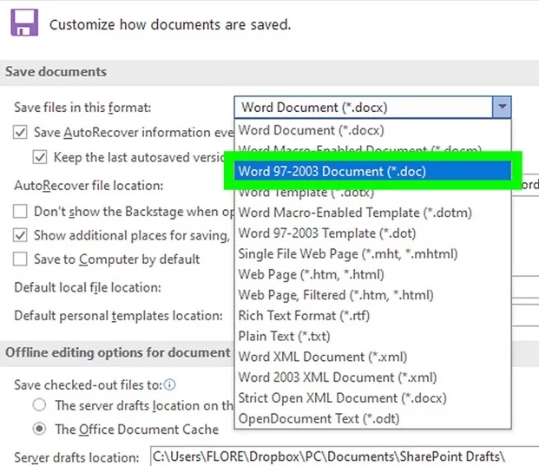Click the Save files in this format label
Image resolution: width=539 pixels, height=466 pixels.
(x=82, y=108)
